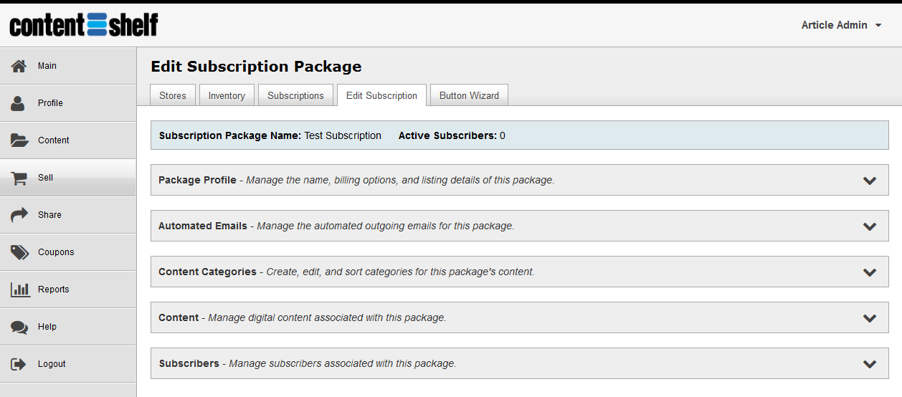Click the Logout exit icon
The width and height of the screenshot is (902, 397).
[19, 364]
